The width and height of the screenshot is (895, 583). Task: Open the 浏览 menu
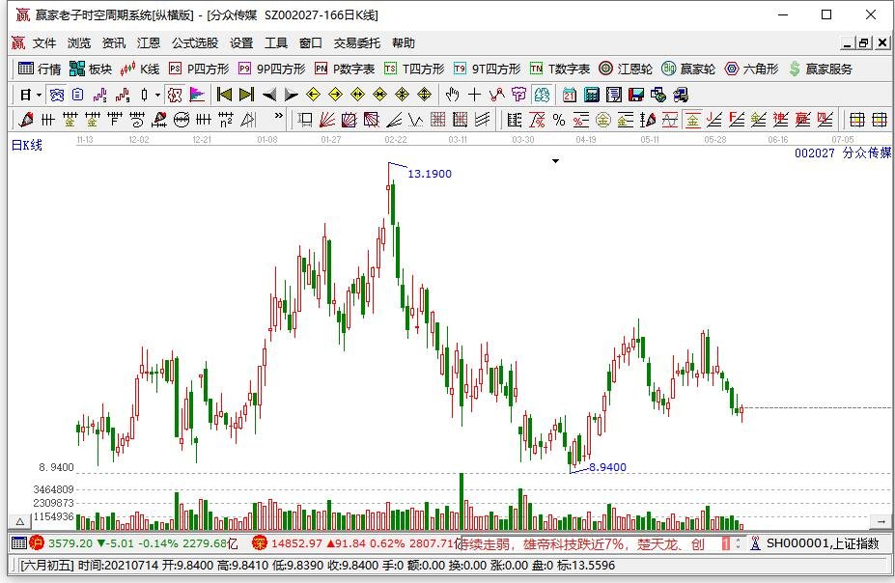point(79,42)
